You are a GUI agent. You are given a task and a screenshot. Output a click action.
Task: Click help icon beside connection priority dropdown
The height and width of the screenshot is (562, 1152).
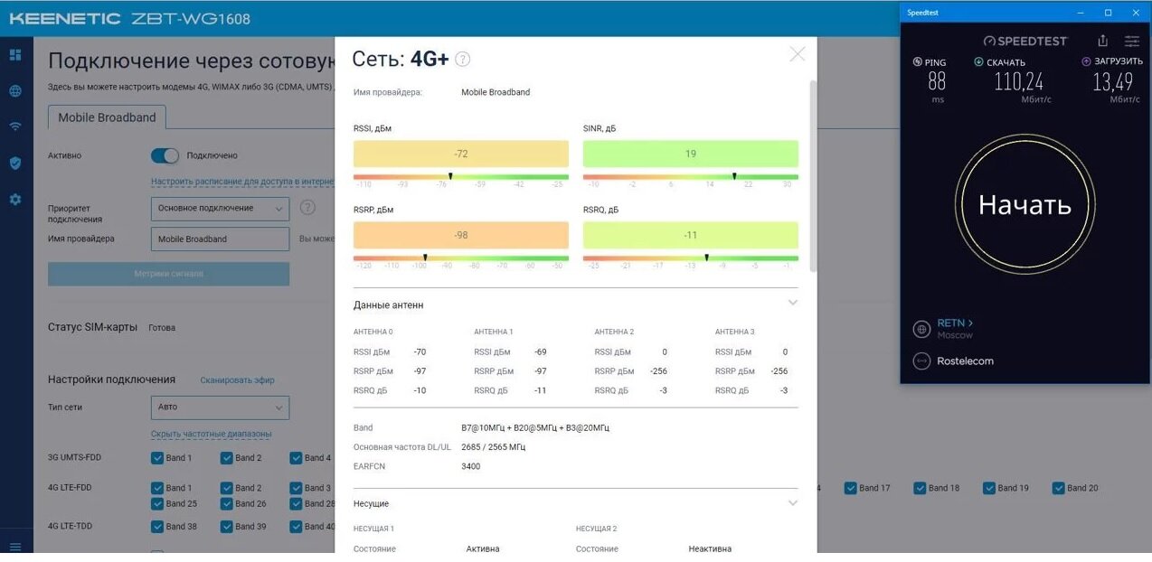pyautogui.click(x=307, y=208)
